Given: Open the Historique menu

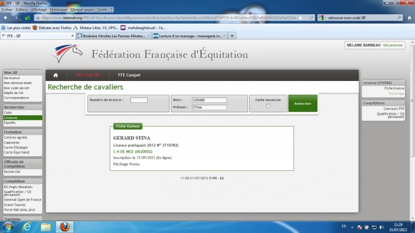Looking at the screenshot, I should (x=58, y=10).
